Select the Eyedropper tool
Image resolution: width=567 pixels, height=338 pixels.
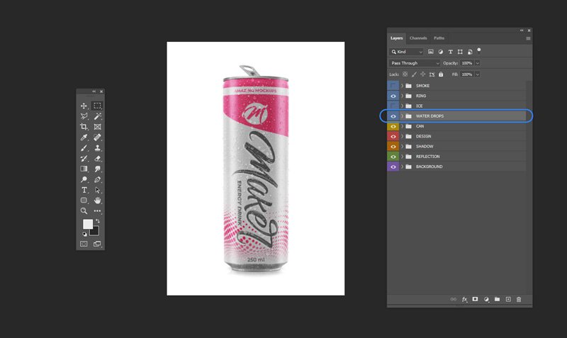point(84,137)
